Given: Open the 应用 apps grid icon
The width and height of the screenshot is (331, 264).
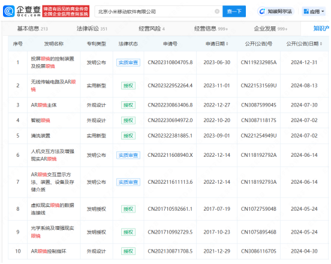Looking at the screenshot, I should [306, 11].
